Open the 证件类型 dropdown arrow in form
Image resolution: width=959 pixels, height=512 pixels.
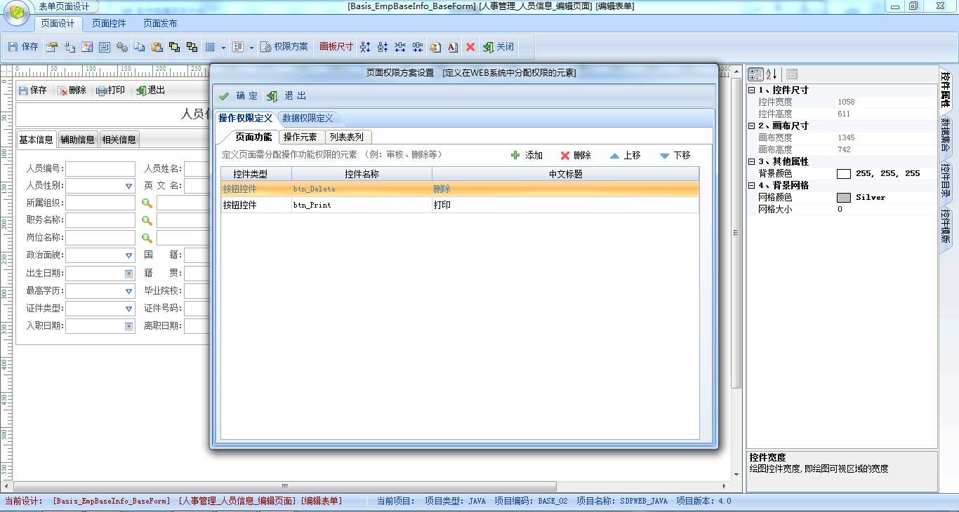tap(129, 309)
